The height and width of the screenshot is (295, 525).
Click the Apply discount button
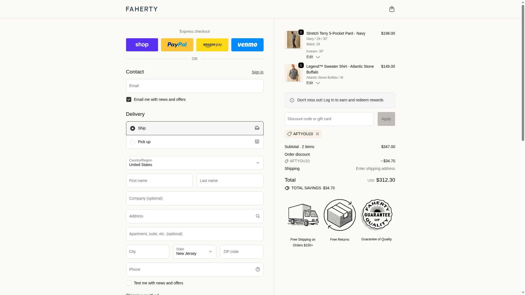tap(386, 119)
